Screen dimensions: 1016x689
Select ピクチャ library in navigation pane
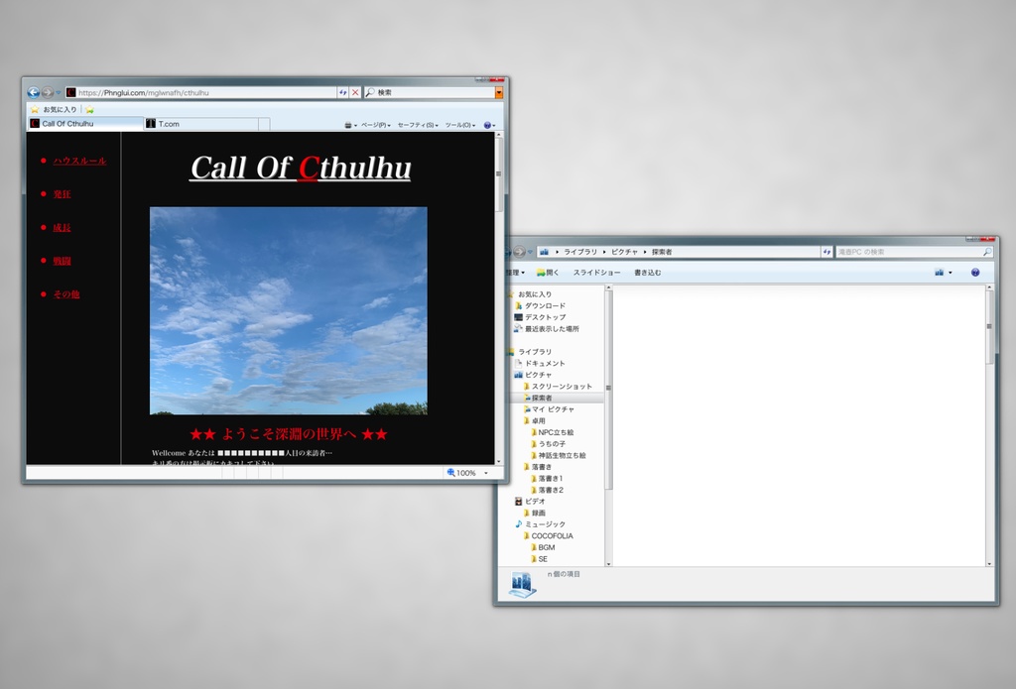pos(533,375)
